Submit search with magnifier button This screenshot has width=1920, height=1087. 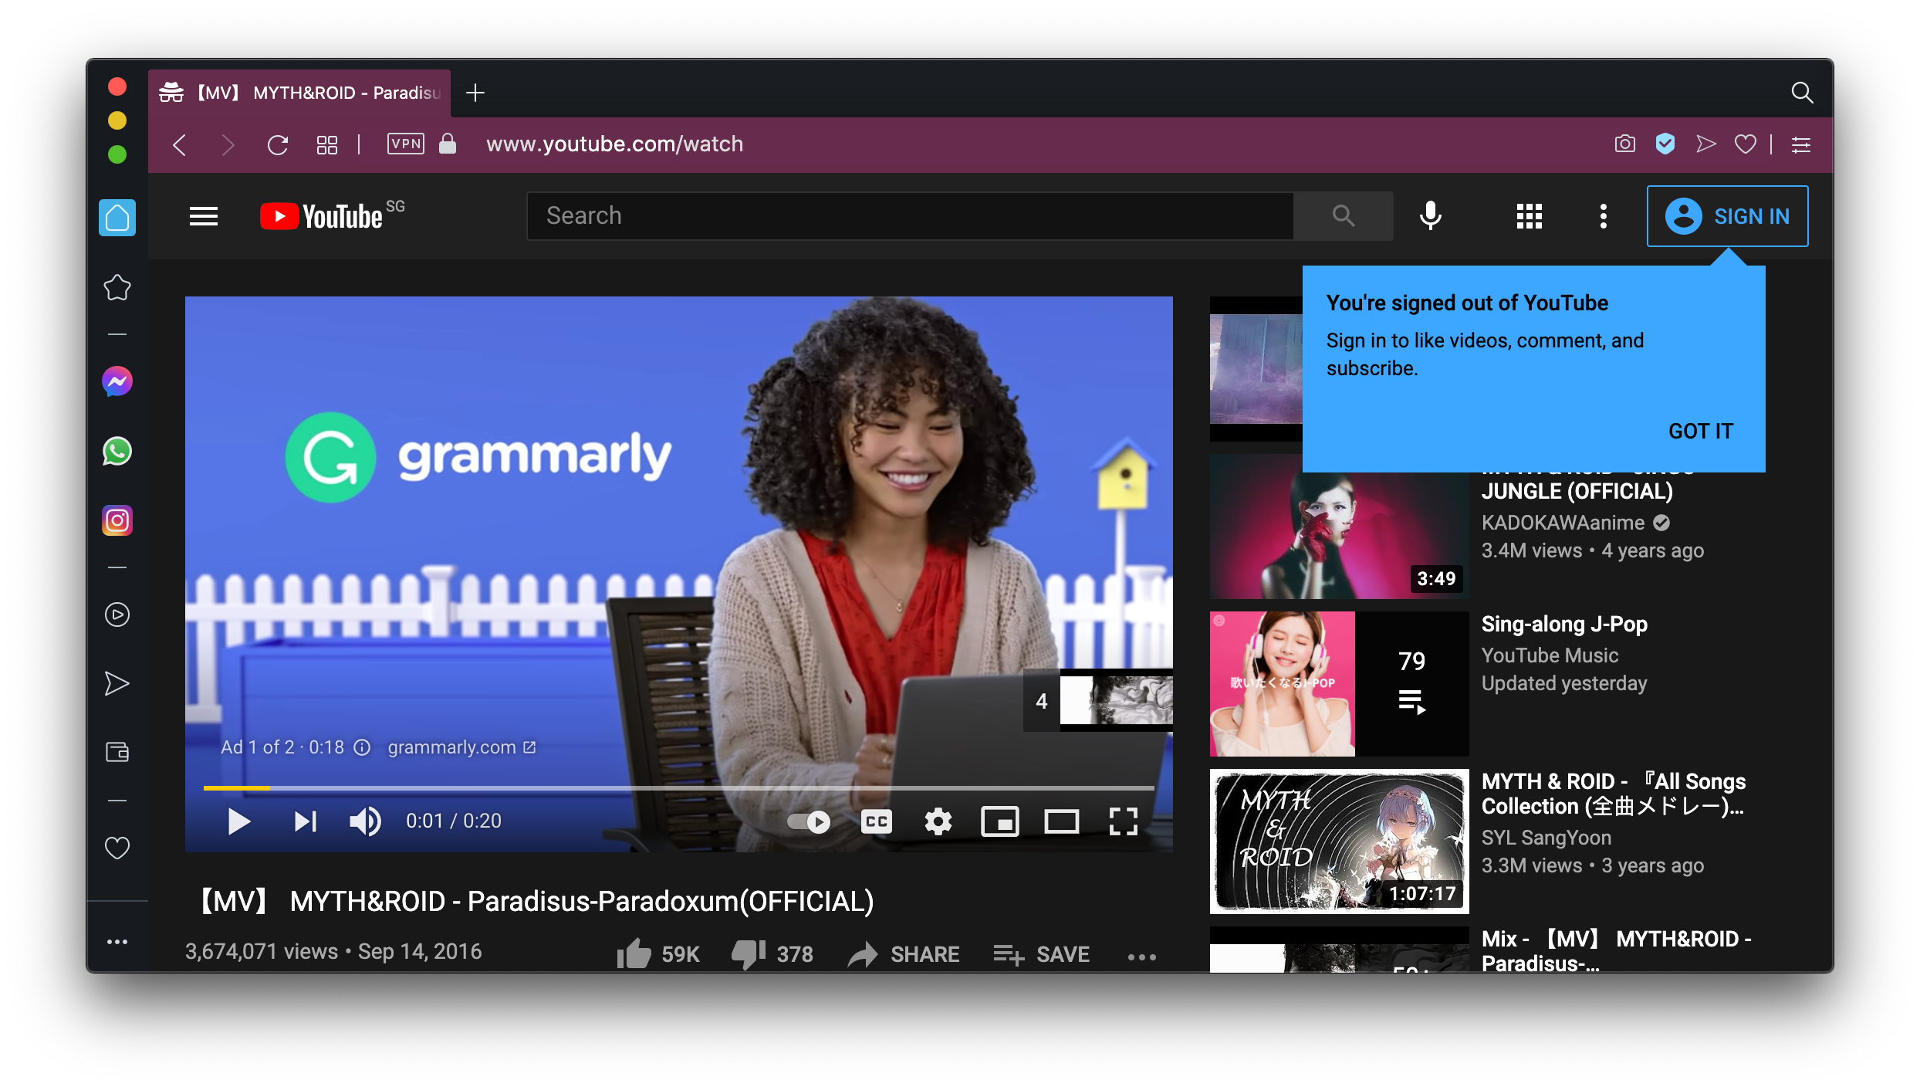pos(1344,216)
